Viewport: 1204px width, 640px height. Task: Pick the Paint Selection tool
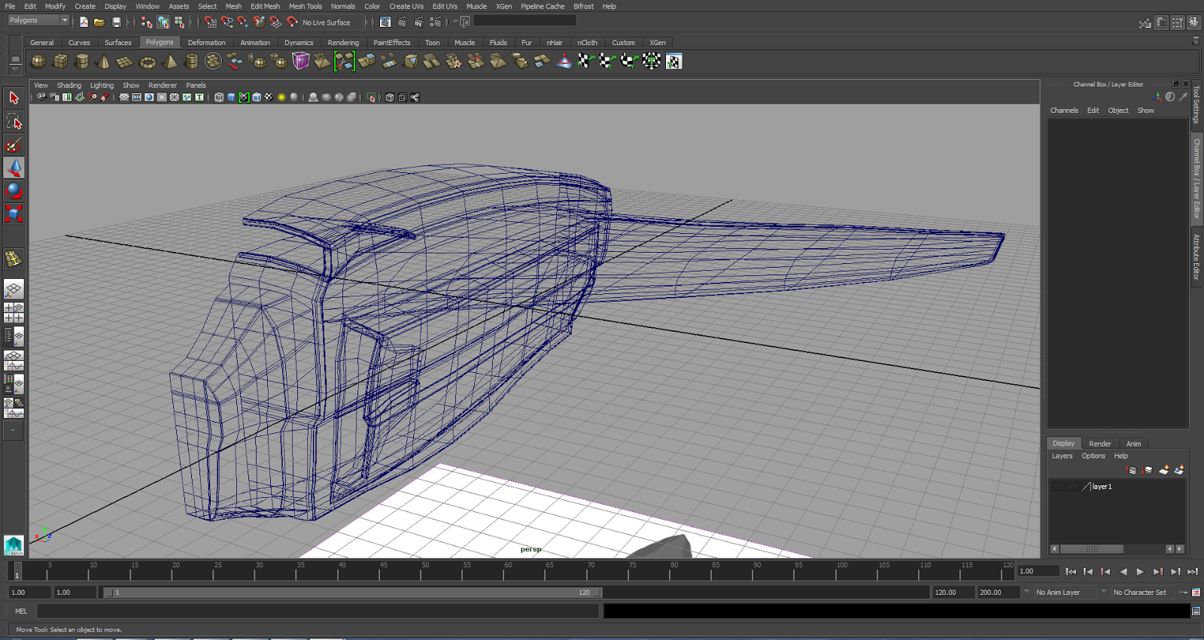[14, 144]
